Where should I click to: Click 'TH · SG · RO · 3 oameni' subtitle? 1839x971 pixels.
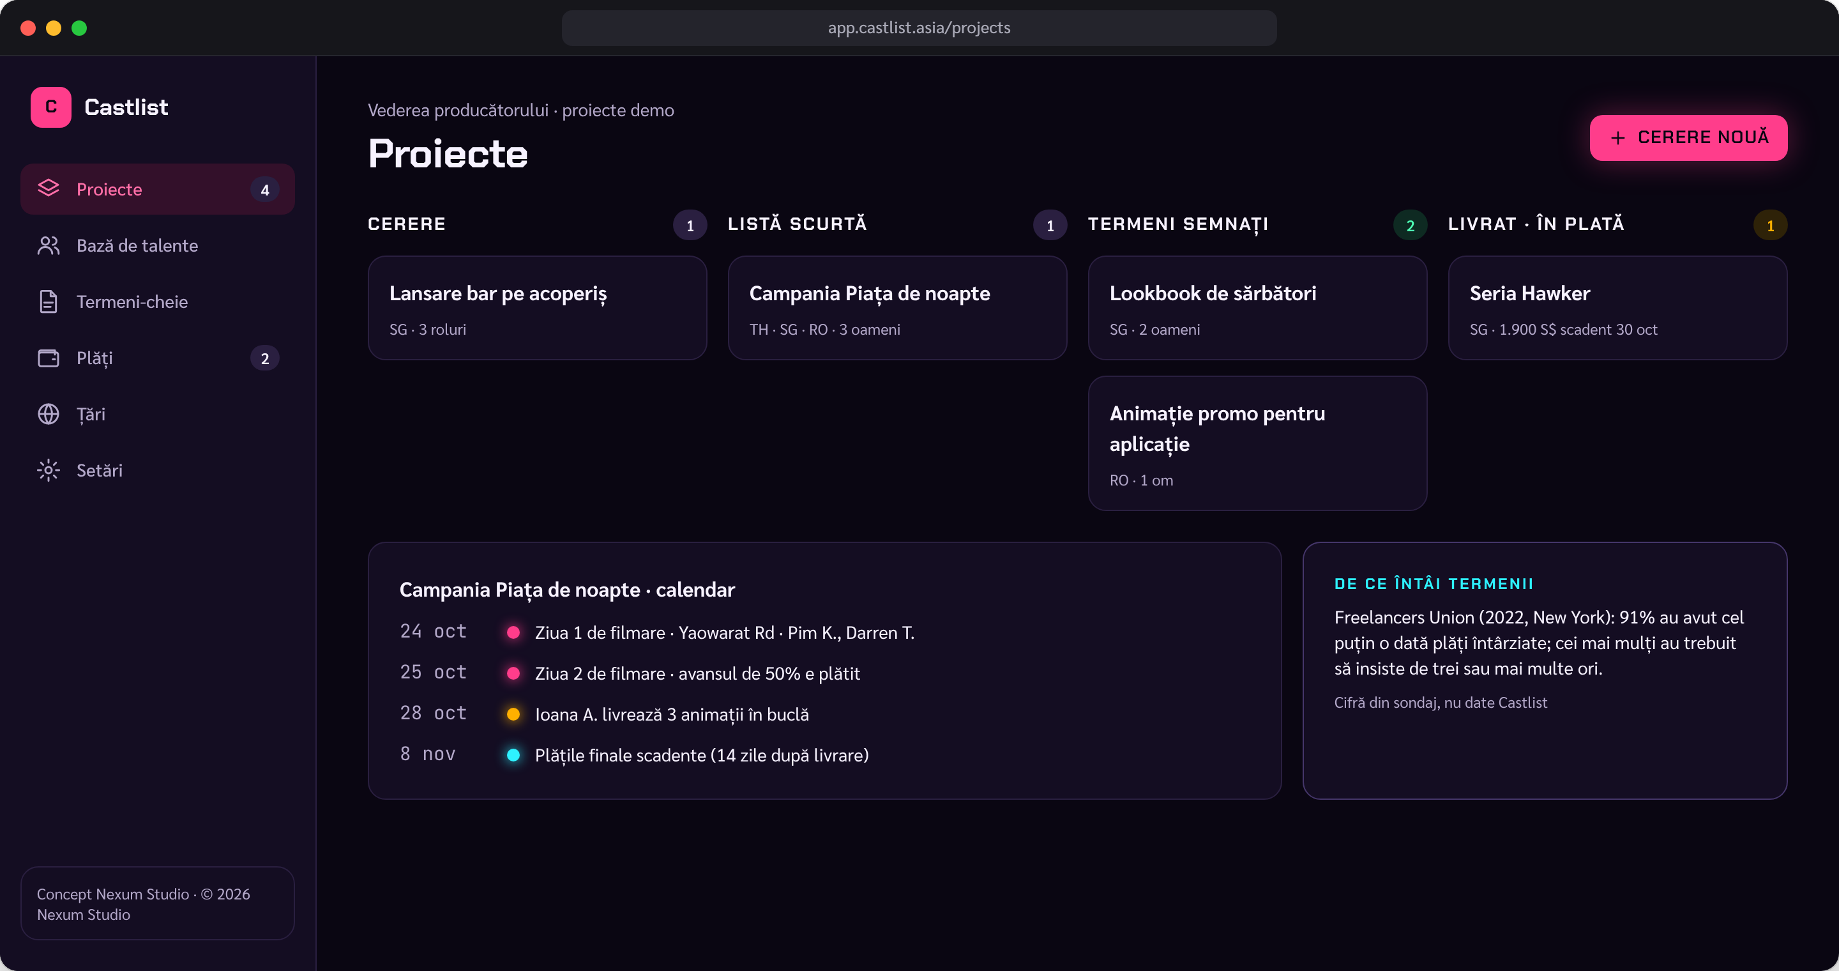pyautogui.click(x=824, y=329)
